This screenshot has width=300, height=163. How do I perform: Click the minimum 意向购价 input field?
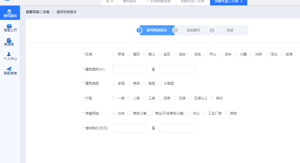[130, 128]
